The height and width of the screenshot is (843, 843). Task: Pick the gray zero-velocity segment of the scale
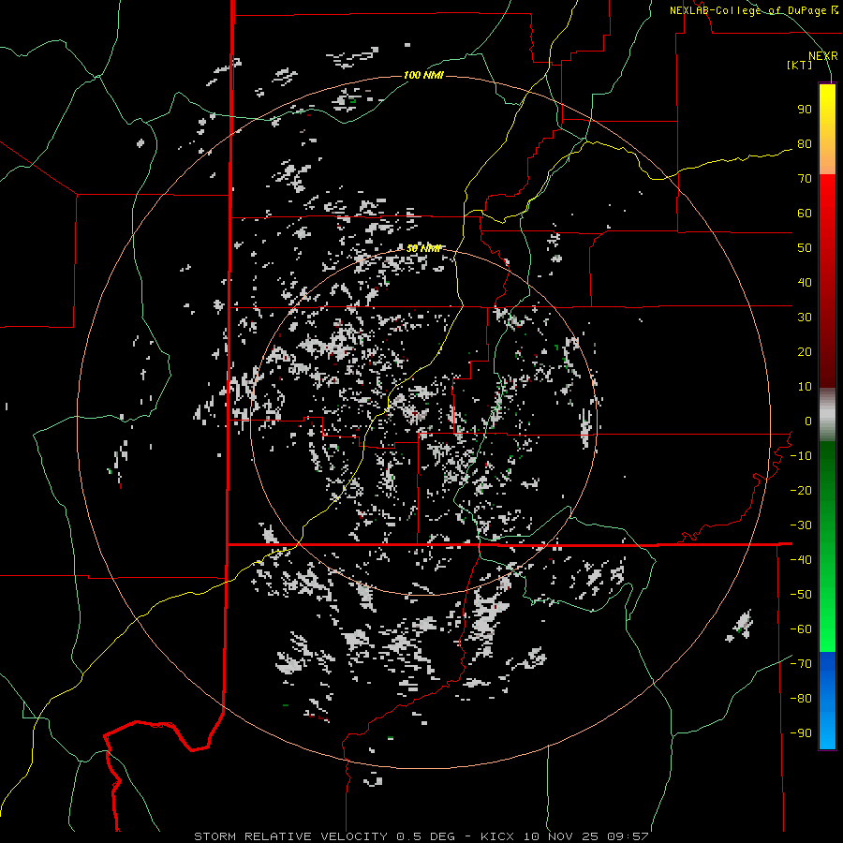coord(827,415)
